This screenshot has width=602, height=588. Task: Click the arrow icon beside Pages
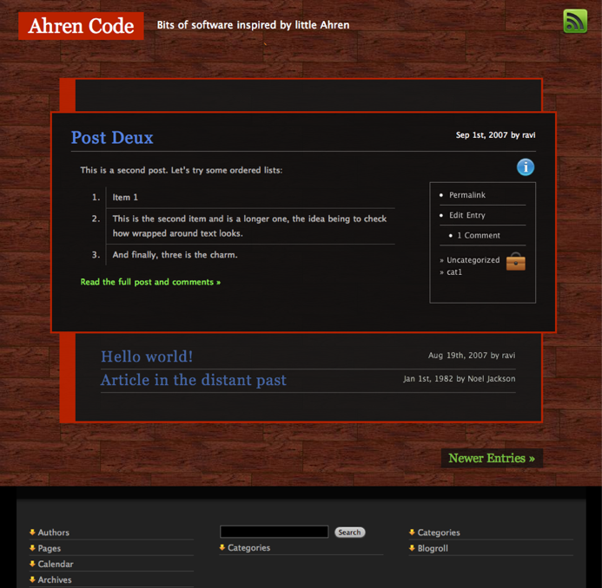[32, 548]
